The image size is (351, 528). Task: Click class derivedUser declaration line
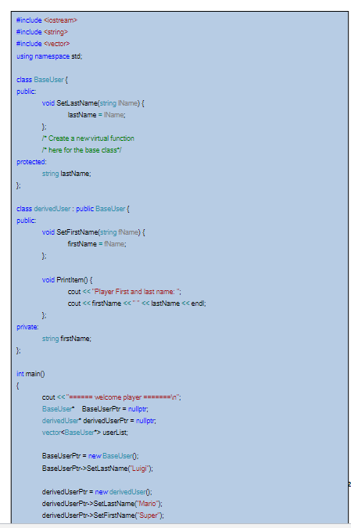[73, 209]
